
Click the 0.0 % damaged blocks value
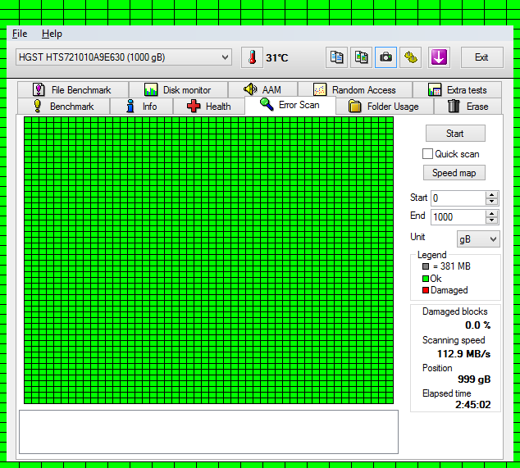click(x=478, y=325)
